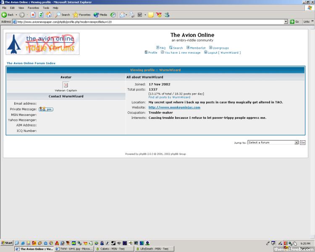Open the Favorites star toolbar button
Screen dimensions: 315x252
(x=82, y=15)
